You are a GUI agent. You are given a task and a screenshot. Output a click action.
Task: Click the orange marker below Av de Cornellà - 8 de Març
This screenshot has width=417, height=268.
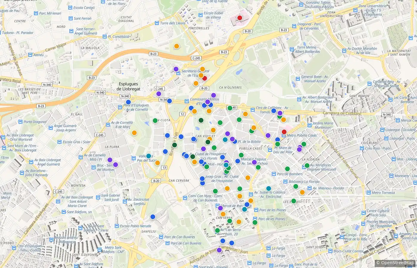click(x=134, y=133)
